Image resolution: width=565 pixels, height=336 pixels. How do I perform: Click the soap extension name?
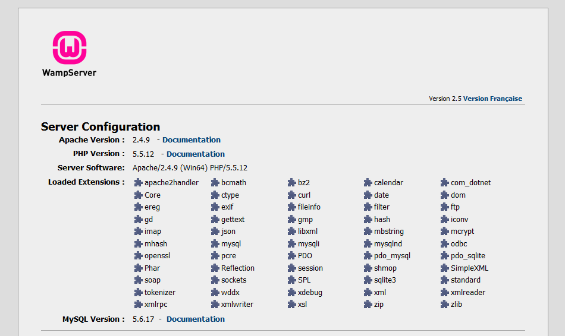pos(152,280)
